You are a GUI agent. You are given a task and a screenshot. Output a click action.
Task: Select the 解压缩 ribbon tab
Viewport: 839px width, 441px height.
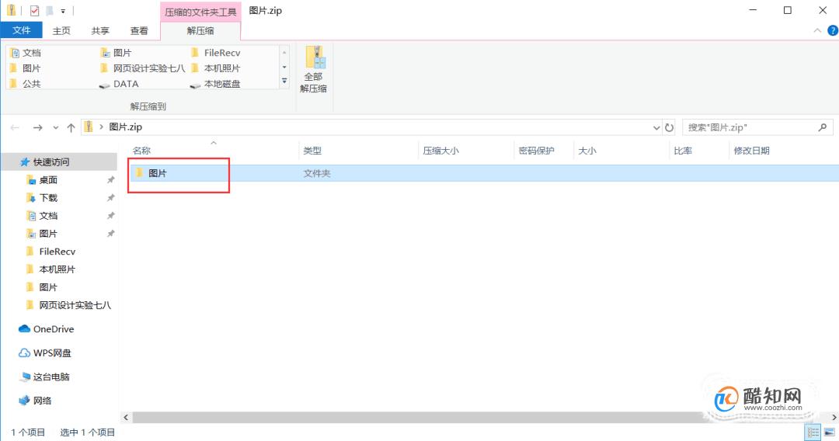coord(200,30)
